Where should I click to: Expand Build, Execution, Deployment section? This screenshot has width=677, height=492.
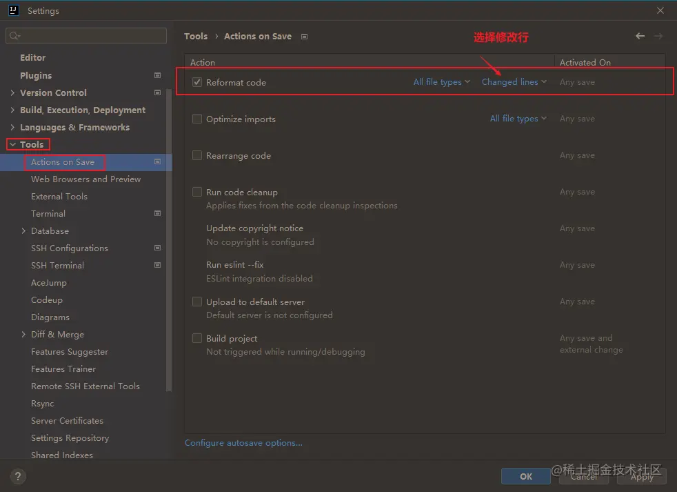[x=12, y=110]
